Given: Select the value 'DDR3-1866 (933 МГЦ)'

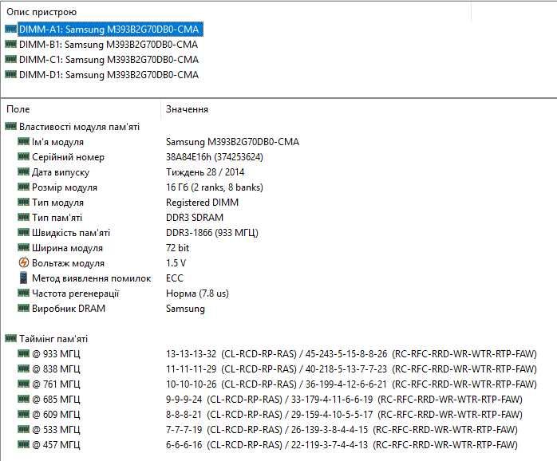Looking at the screenshot, I should pyautogui.click(x=212, y=233).
